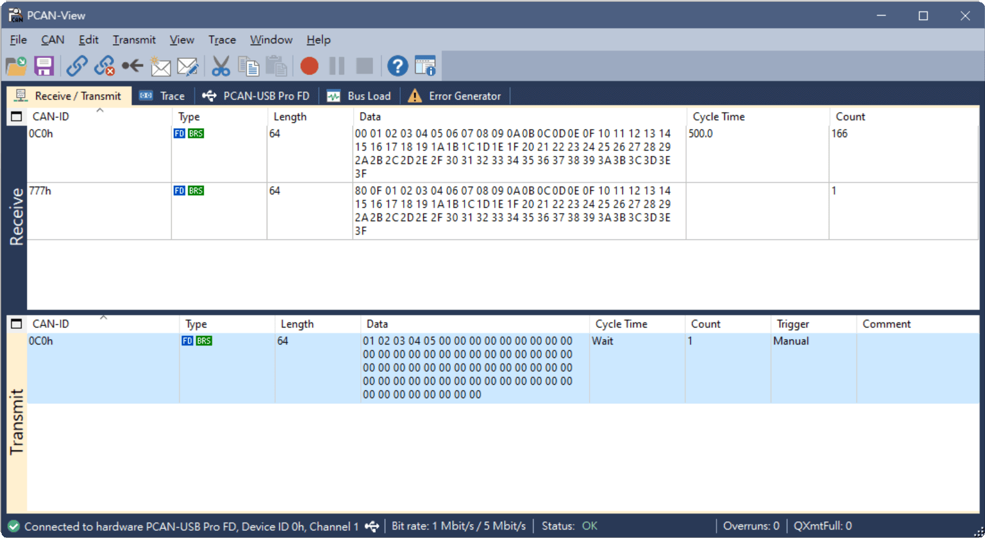Select received message 0C0h in Receive list
985x538 pixels.
tap(503, 154)
